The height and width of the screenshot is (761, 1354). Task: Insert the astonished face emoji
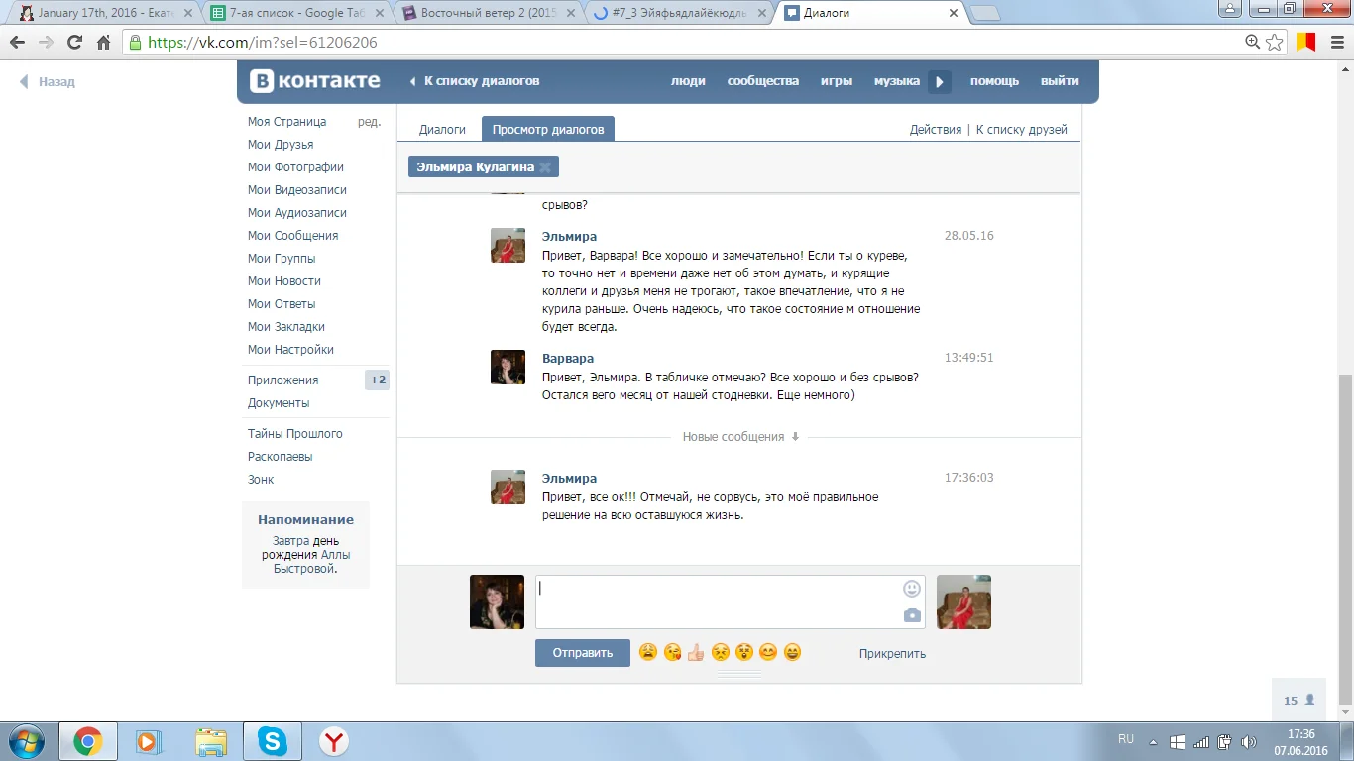744,652
